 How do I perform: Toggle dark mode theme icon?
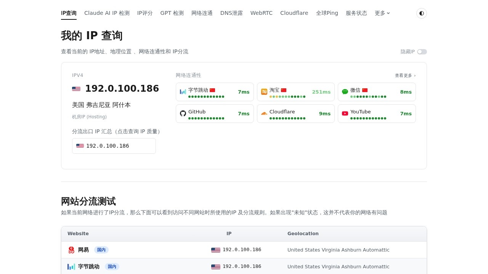(x=421, y=13)
